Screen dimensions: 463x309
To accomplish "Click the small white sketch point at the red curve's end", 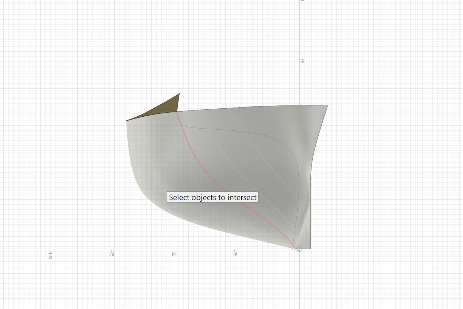I will pyautogui.click(x=293, y=249).
